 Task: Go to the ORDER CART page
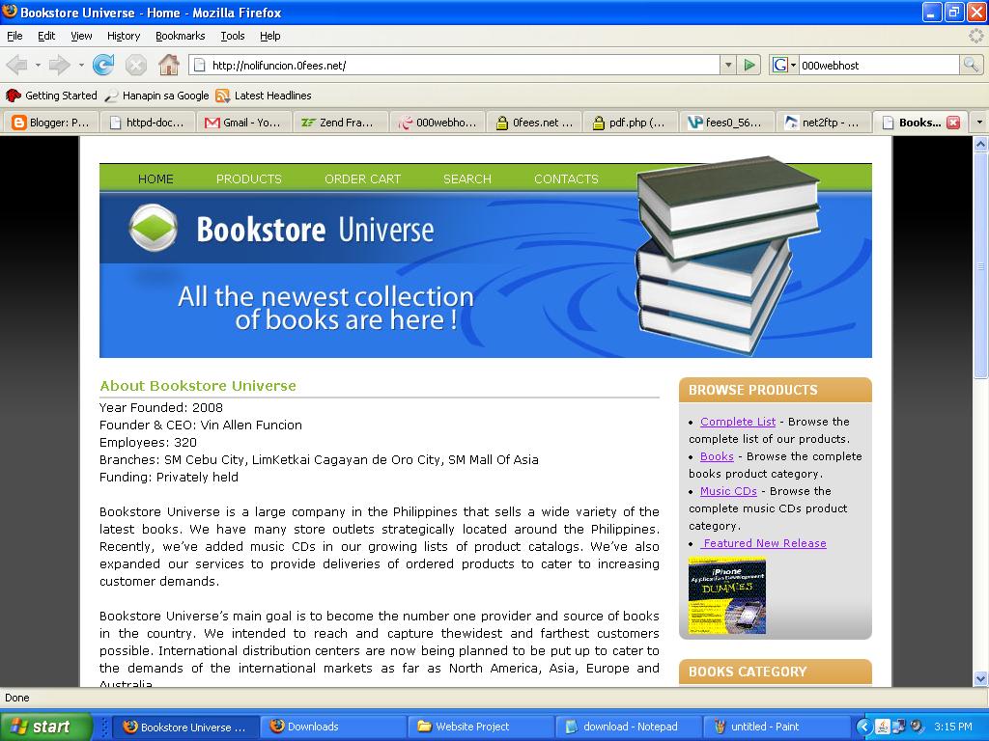362,178
